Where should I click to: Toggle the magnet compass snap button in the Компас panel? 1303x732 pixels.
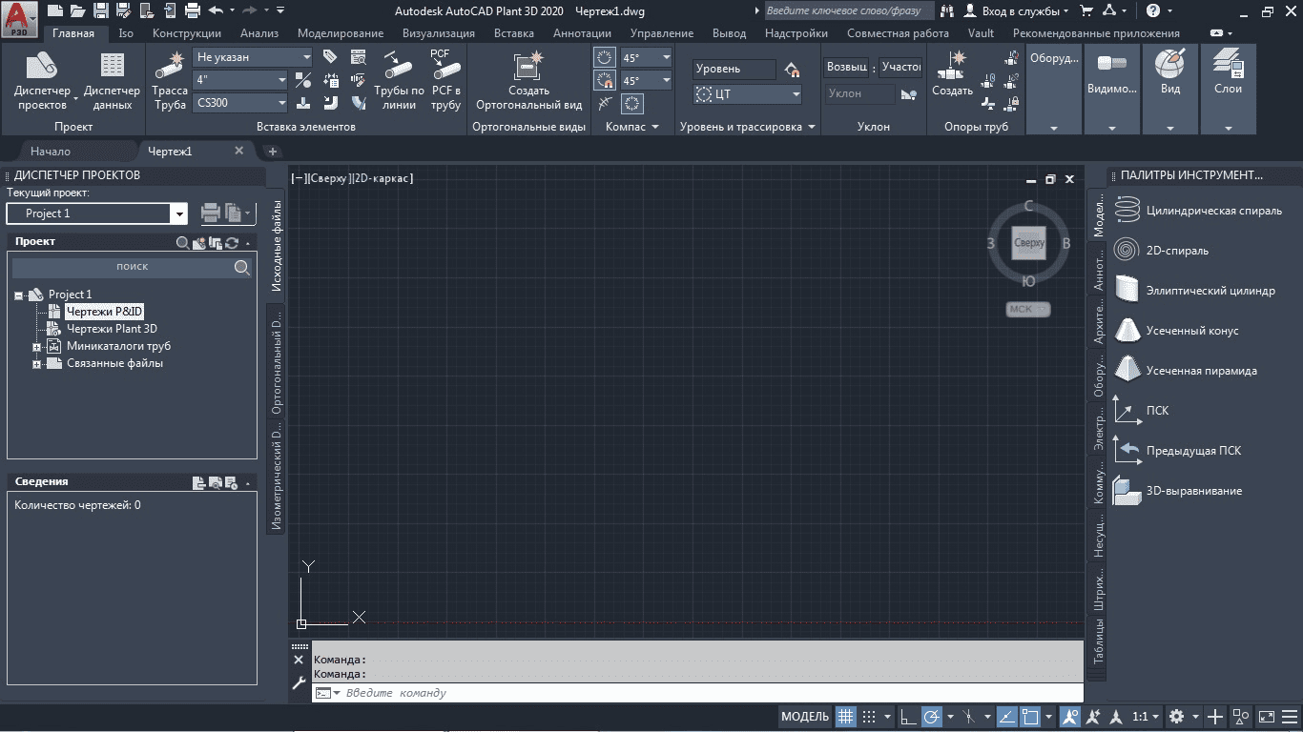coord(605,80)
